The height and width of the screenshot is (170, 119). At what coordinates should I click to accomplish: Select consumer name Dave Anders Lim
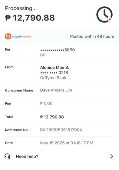click(56, 90)
